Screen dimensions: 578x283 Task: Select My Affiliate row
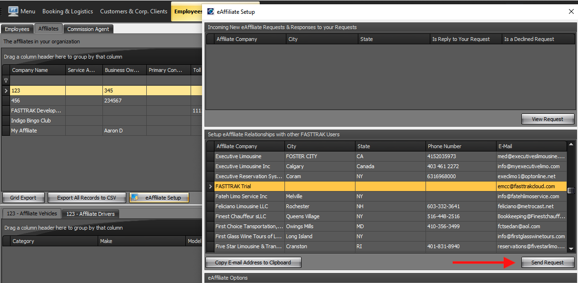click(x=102, y=131)
